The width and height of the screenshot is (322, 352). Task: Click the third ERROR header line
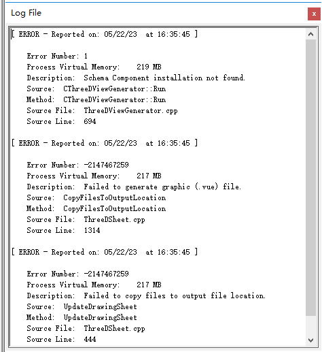(105, 252)
